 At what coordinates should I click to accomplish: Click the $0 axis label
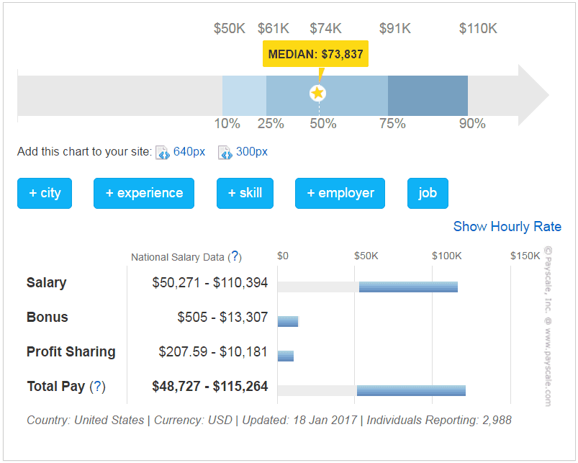point(283,256)
